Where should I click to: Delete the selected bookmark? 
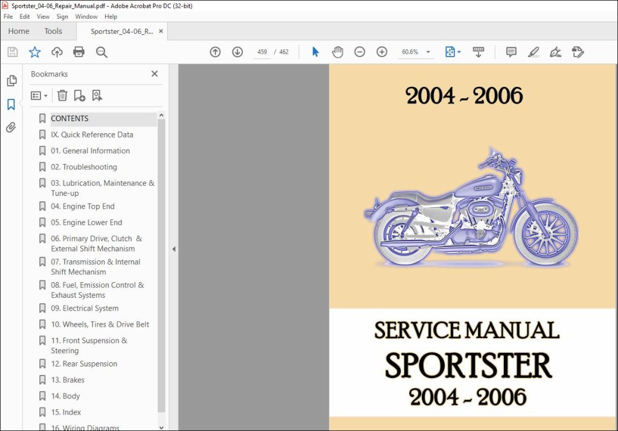[62, 96]
